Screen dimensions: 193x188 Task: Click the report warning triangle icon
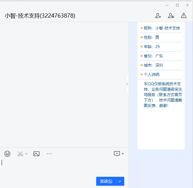click(x=183, y=16)
